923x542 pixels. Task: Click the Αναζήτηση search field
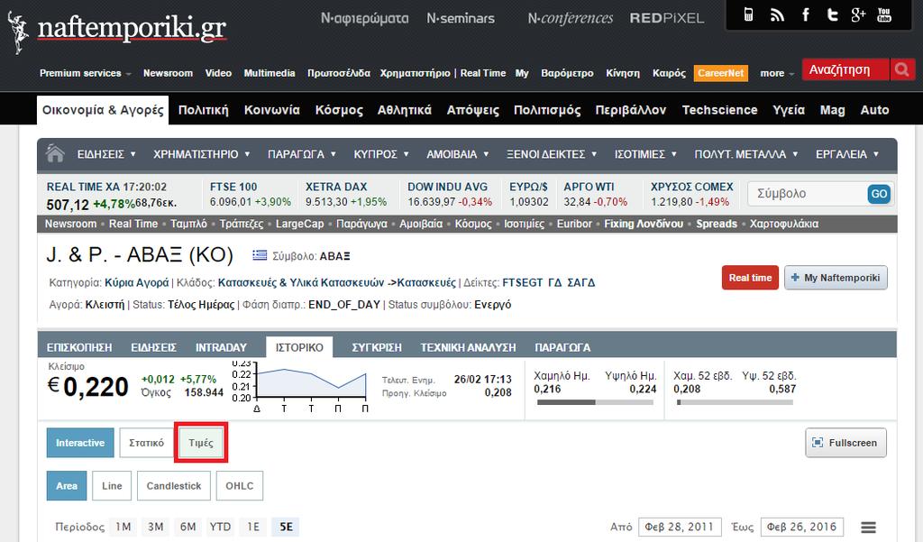pyautogui.click(x=845, y=69)
